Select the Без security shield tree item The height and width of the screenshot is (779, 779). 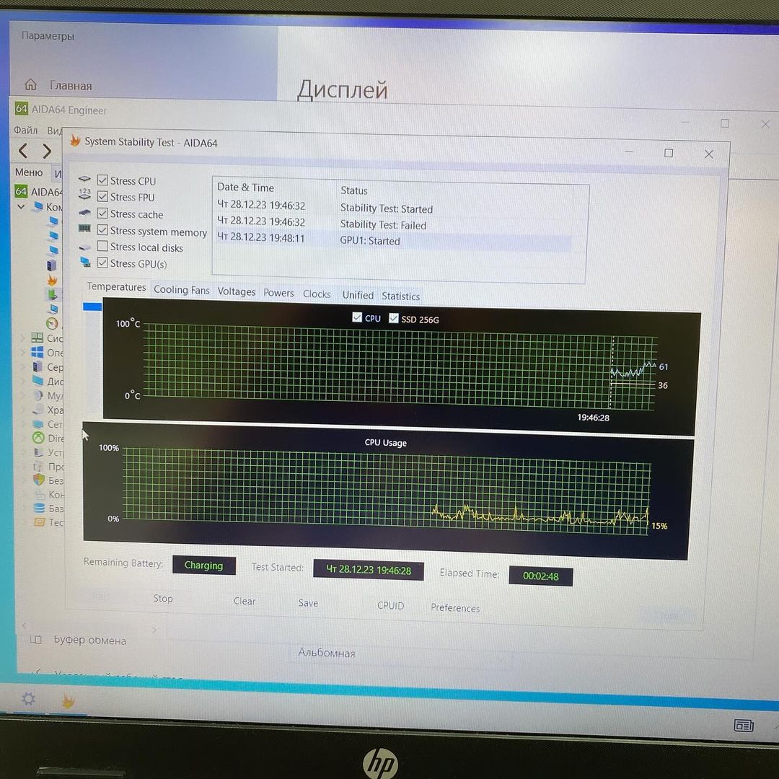coord(48,480)
